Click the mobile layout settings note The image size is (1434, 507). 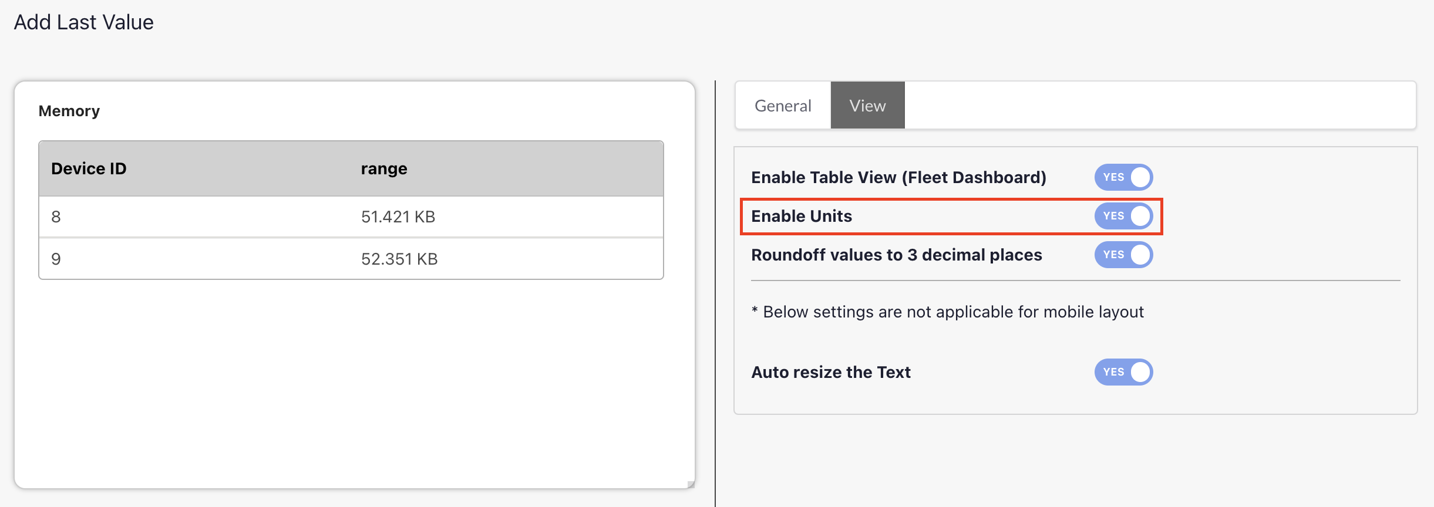(x=948, y=312)
